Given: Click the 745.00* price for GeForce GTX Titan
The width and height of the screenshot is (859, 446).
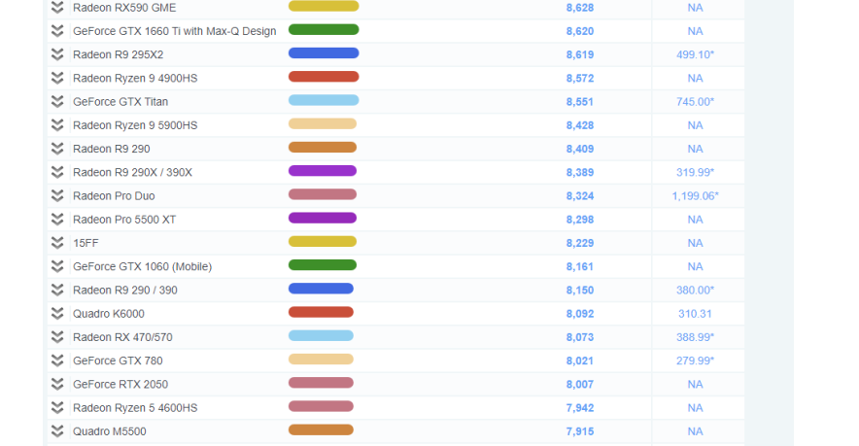Looking at the screenshot, I should (695, 102).
